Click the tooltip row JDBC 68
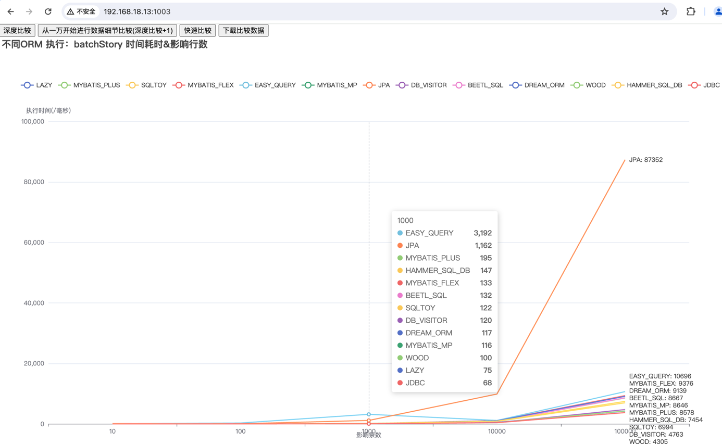Screen dimensions: 722x444 (x=444, y=383)
